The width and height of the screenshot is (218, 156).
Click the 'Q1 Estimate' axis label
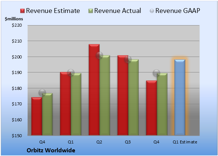coord(185,142)
